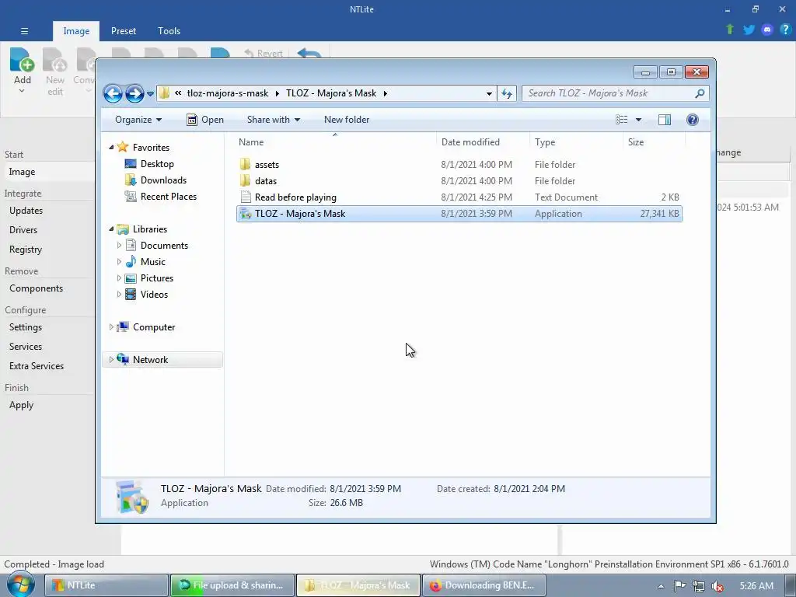Open the Organize dropdown menu
Screen dimensions: 796x597
click(138, 120)
